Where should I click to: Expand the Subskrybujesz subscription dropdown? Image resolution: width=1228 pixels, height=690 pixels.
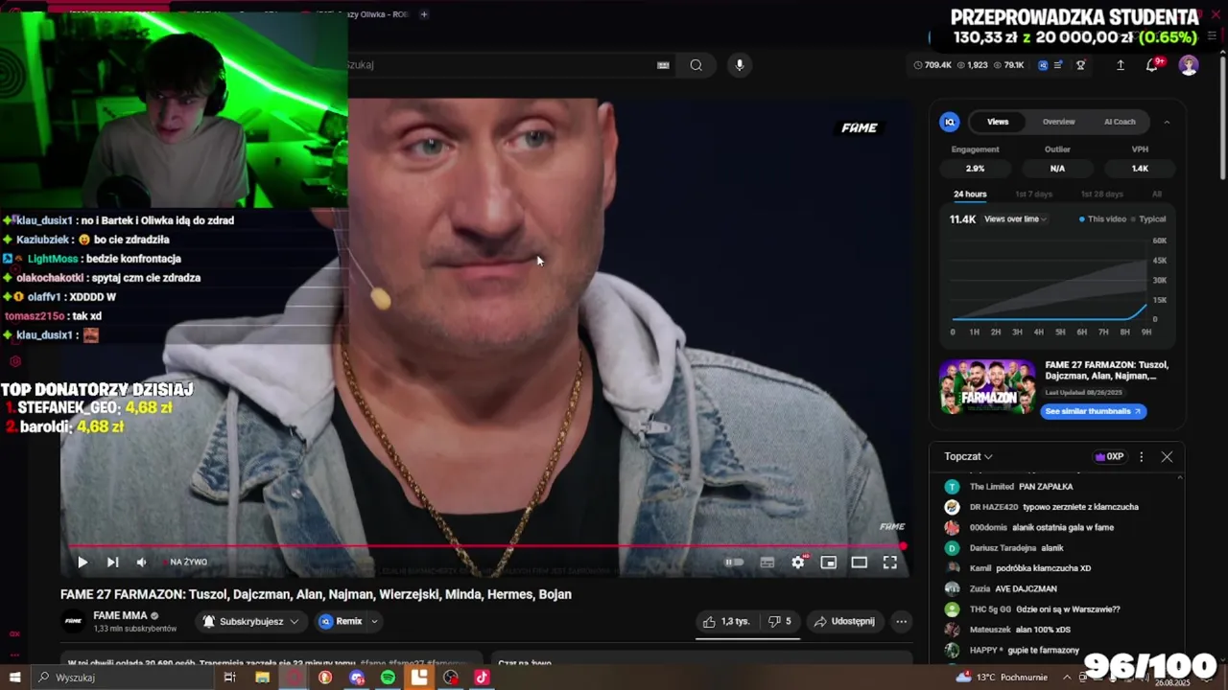(x=250, y=621)
